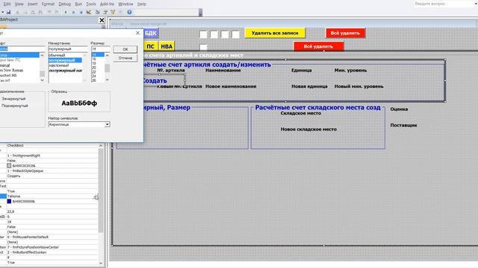
Task: Click the Отмена cancel button
Action: pyautogui.click(x=125, y=58)
